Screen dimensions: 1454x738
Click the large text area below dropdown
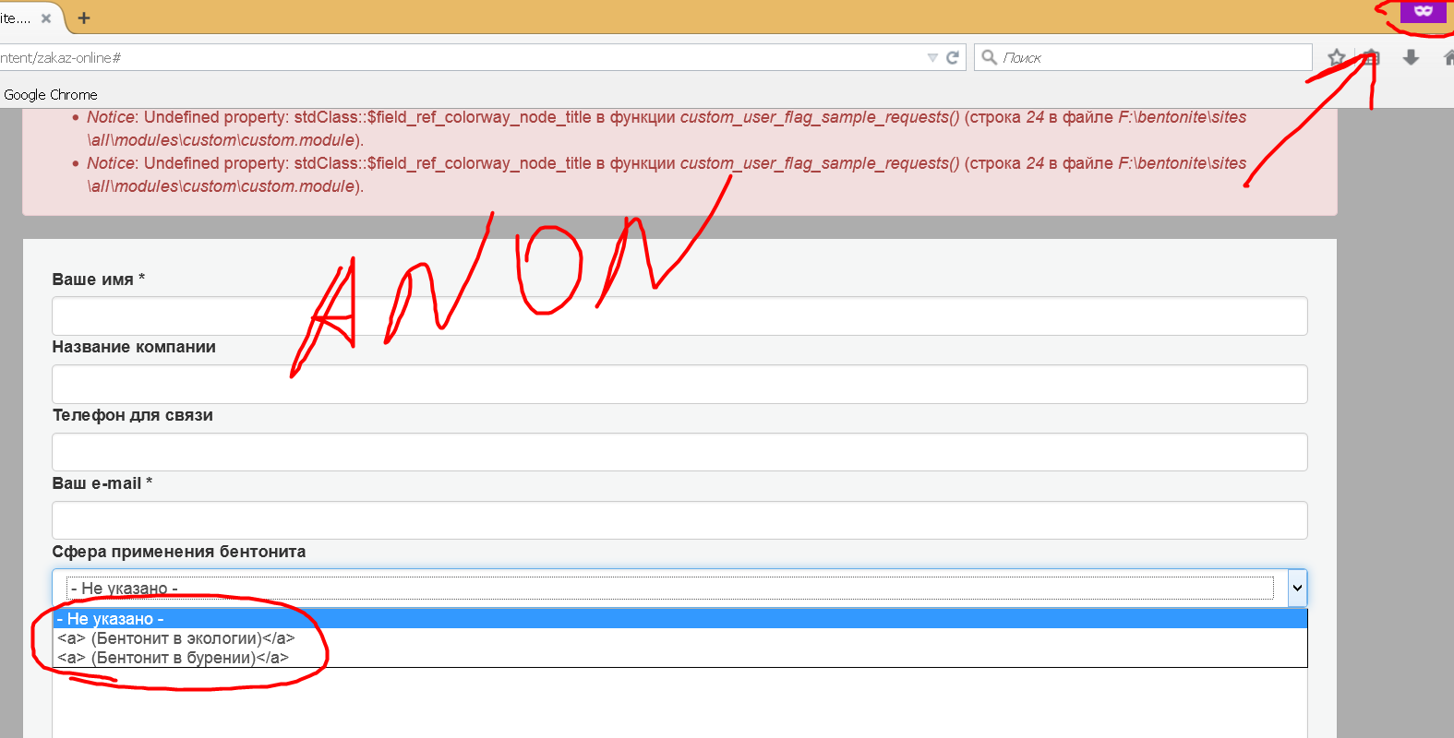click(679, 703)
